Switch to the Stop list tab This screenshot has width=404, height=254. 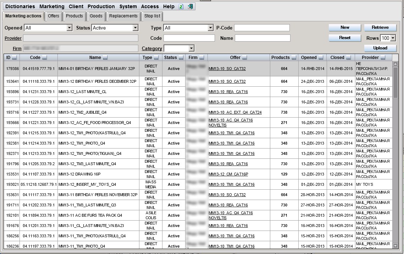point(152,16)
